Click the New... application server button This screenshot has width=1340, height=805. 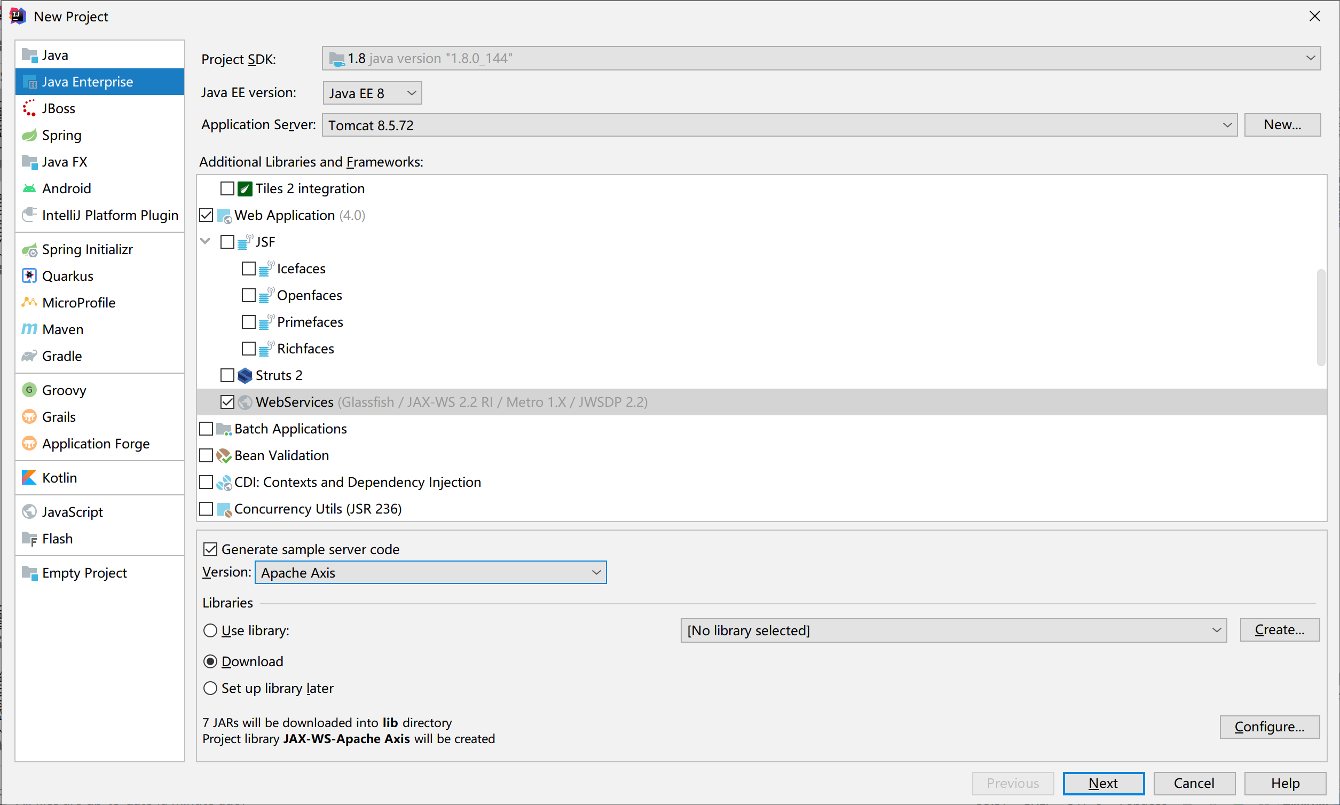pyautogui.click(x=1282, y=125)
